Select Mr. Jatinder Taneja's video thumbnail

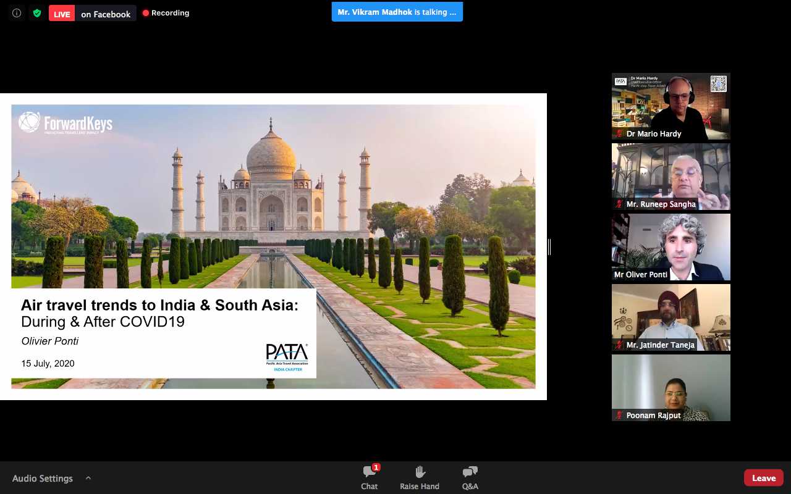tap(670, 317)
